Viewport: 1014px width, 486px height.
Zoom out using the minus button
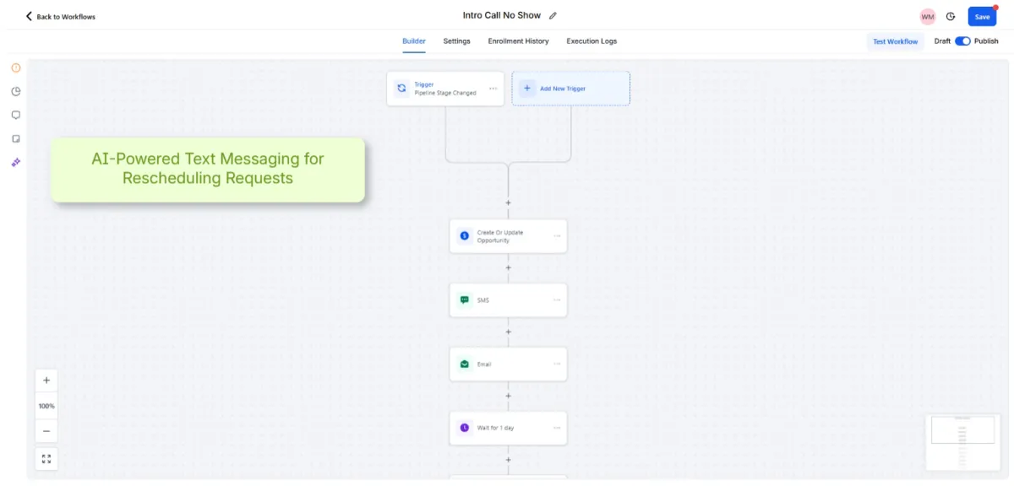(46, 431)
